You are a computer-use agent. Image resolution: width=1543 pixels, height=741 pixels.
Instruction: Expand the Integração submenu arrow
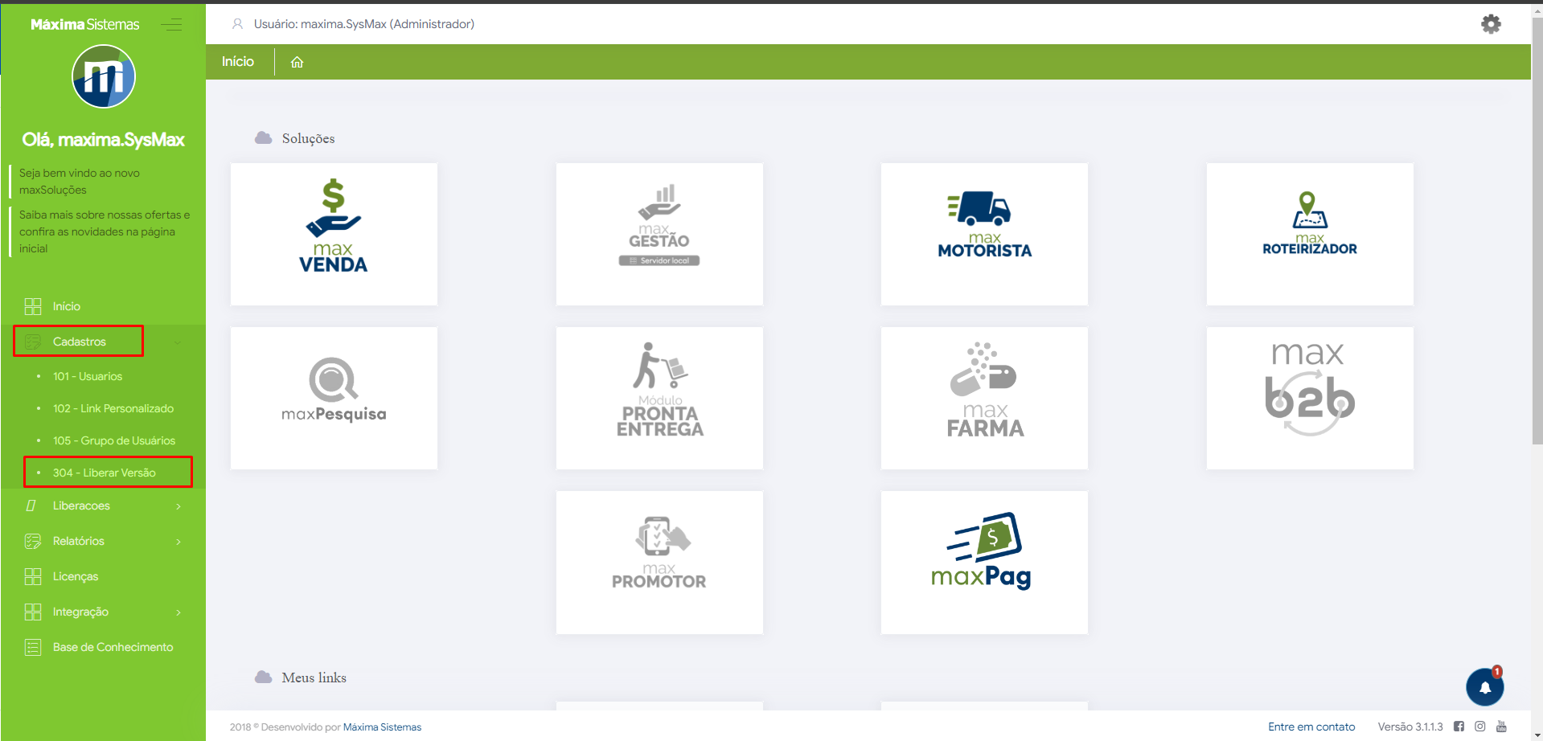179,612
